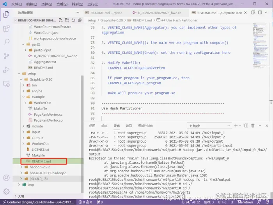Open WordCount.java in explorer
Image resolution: width=273 pixels, height=205 pixels.
tap(46, 32)
